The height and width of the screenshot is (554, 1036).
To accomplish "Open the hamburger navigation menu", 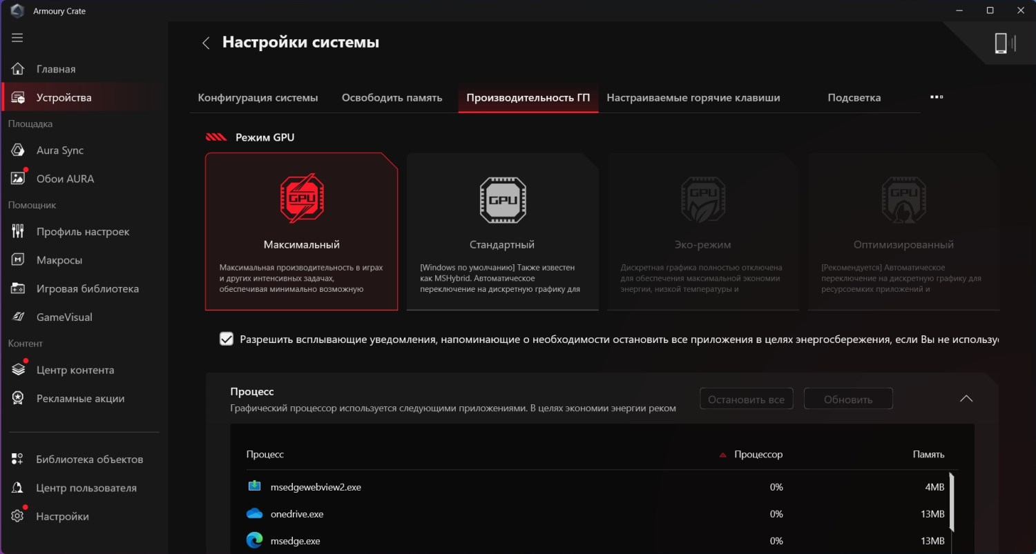I will point(17,38).
